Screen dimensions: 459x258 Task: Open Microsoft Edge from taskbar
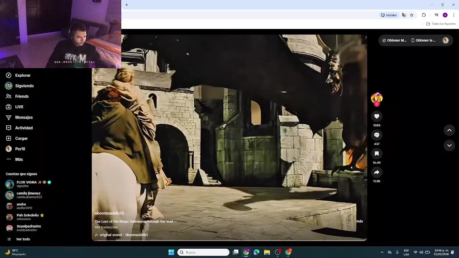tap(256, 252)
